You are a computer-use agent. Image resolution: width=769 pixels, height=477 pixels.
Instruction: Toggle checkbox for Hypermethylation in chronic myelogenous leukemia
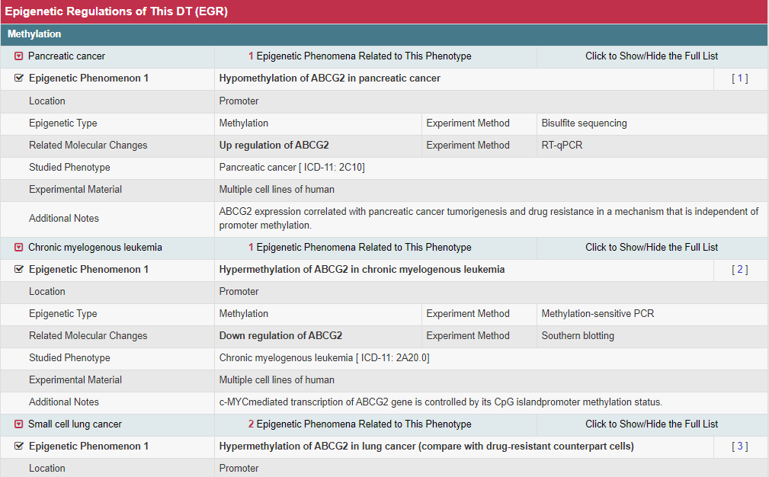point(19,270)
